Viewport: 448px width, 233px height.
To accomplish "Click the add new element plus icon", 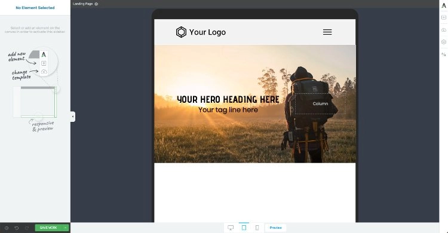I will pyautogui.click(x=444, y=17).
